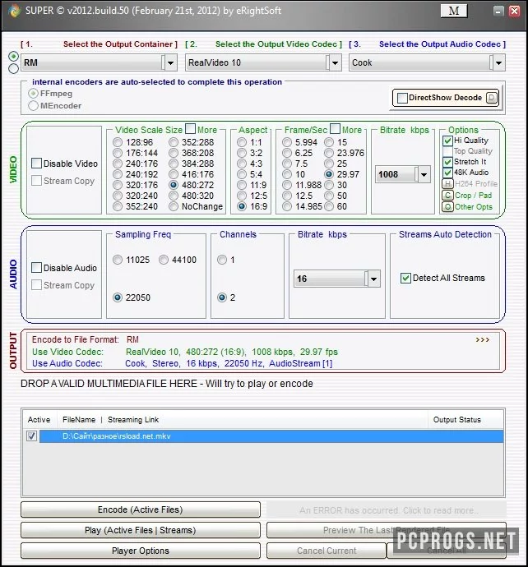The width and height of the screenshot is (528, 567).
Task: Click Play (Active Files | Streams) button
Action: click(141, 531)
